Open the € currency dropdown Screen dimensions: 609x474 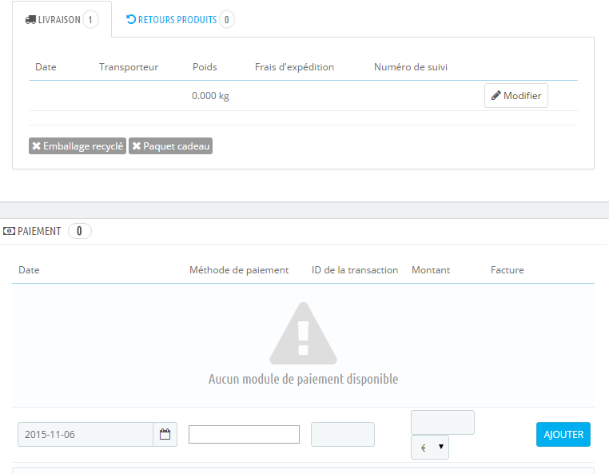pyautogui.click(x=430, y=447)
